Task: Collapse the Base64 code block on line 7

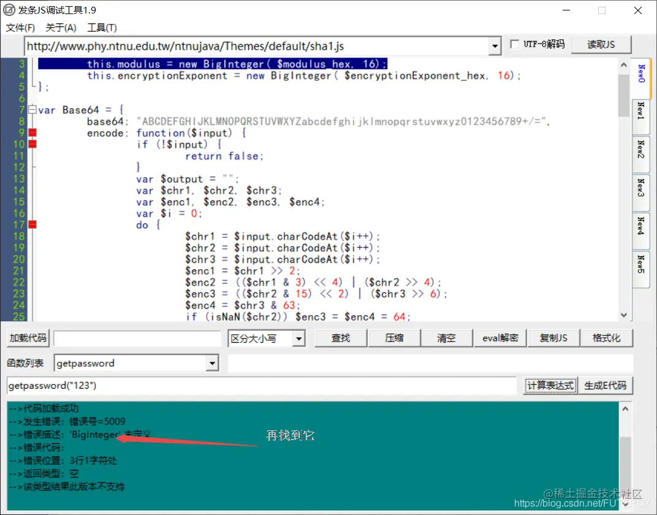Action: click(32, 110)
